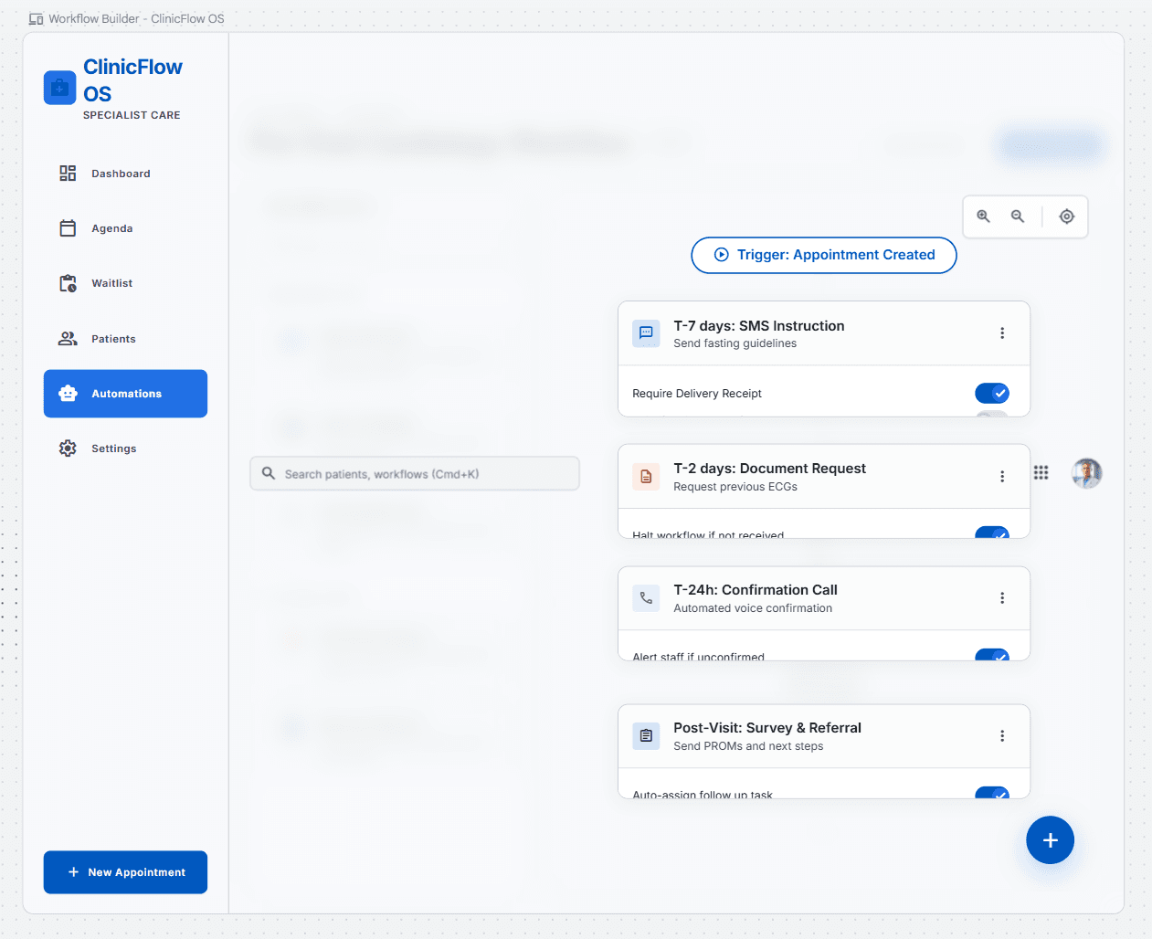Open the apps grid launcher
Viewport: 1152px width, 939px height.
(1041, 472)
